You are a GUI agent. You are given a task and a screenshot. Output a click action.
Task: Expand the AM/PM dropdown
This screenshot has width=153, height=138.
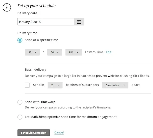point(74,52)
